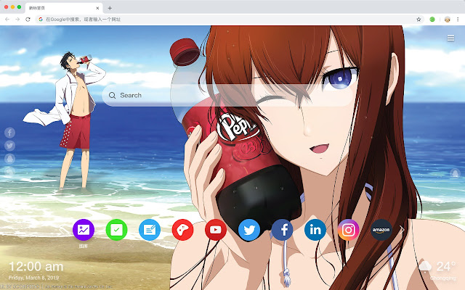Bookmark this page with the star icon

tap(418, 20)
